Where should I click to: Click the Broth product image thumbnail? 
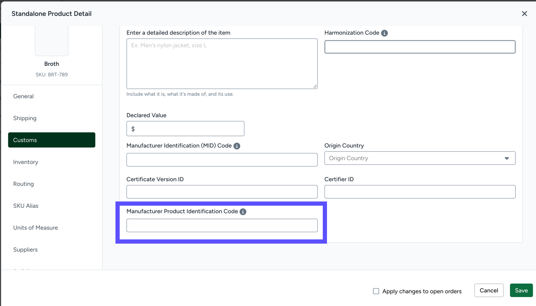(x=52, y=41)
